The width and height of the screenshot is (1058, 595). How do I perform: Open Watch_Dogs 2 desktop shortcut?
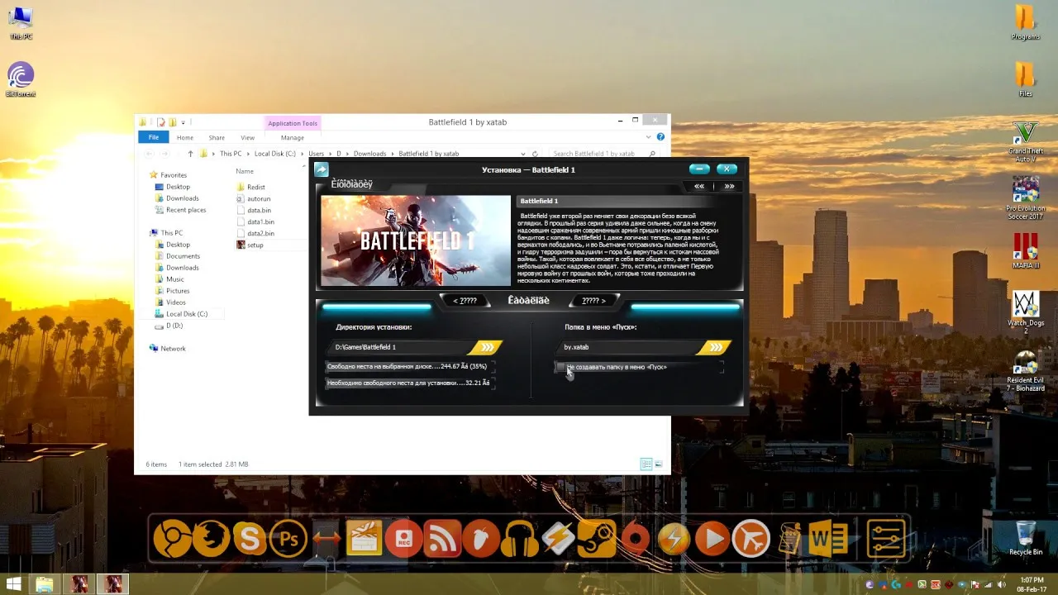(1025, 312)
